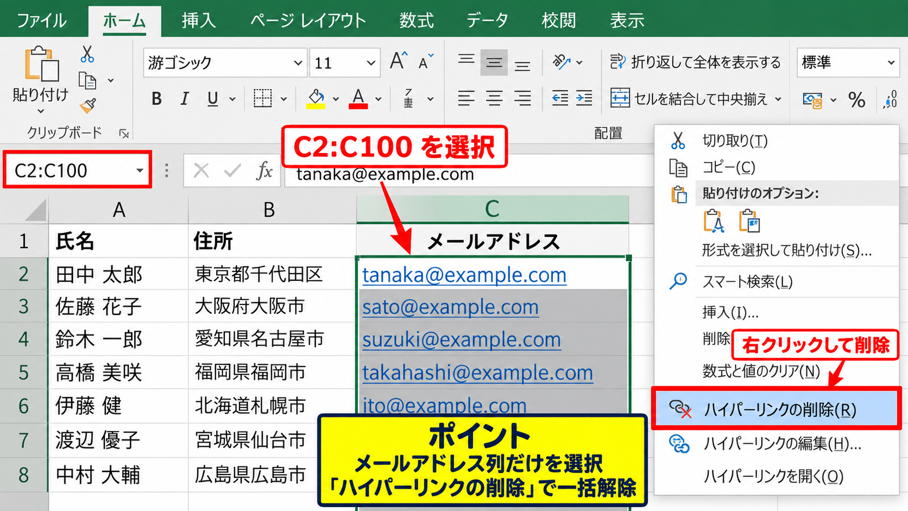Click the 貼り付け paste clipboard icon
908x511 pixels.
click(41, 64)
